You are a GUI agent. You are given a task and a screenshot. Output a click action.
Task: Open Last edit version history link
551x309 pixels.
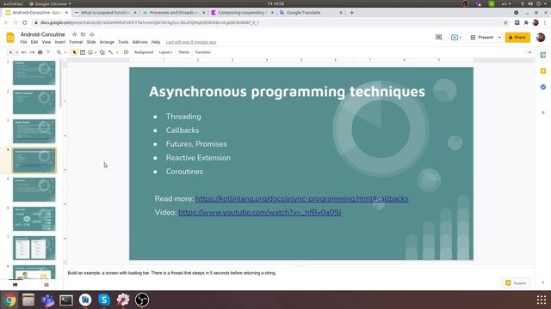pos(191,42)
